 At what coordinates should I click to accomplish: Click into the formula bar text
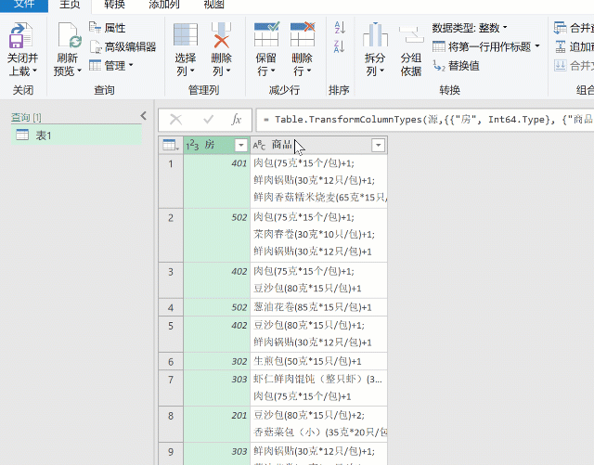(x=425, y=120)
